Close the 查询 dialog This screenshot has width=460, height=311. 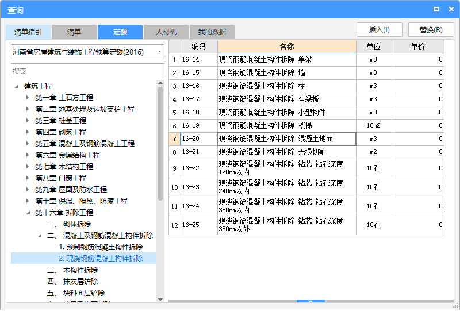[x=451, y=9]
